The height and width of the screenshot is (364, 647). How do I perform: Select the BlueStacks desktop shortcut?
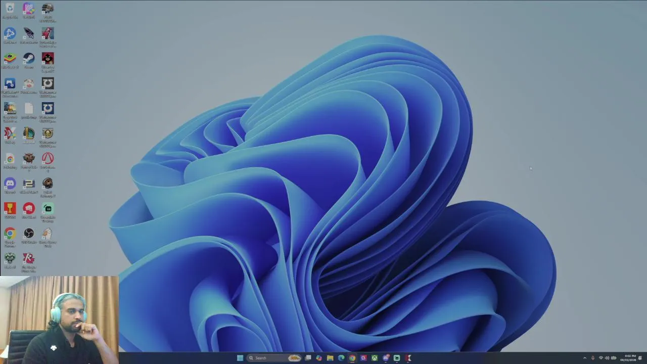point(10,61)
